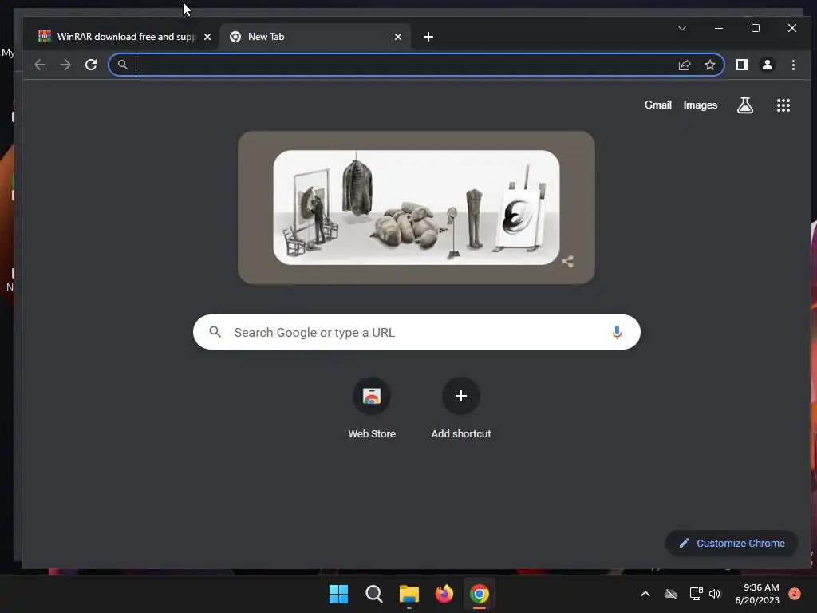Open Google Images link
This screenshot has height=613, width=817.
tap(701, 105)
